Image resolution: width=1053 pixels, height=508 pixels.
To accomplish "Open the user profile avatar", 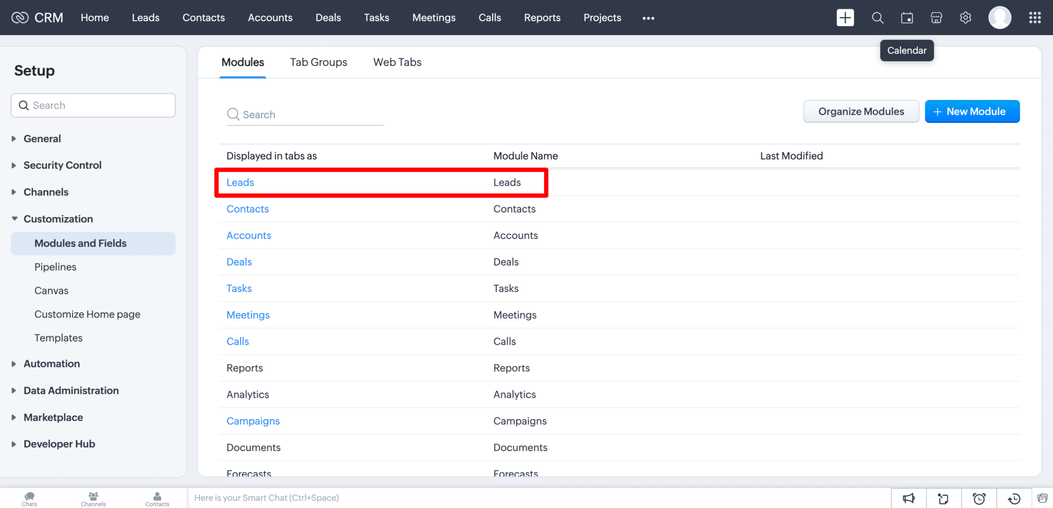I will (1000, 18).
